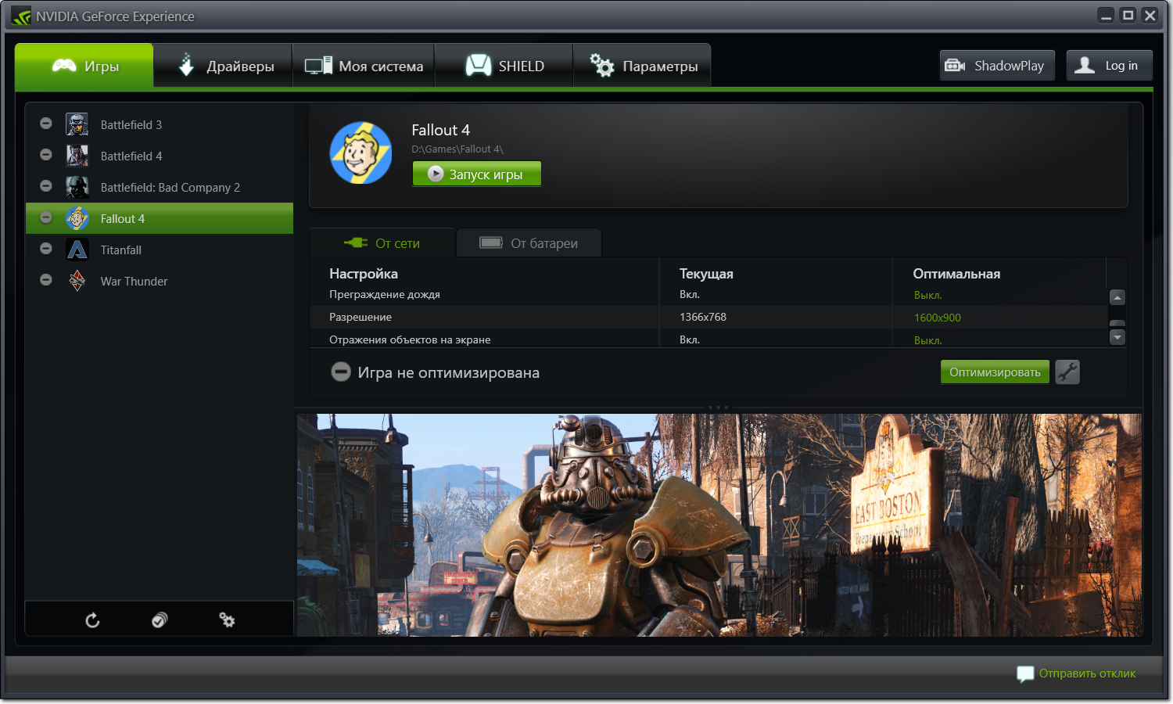Select Titanfall in games list

(x=160, y=250)
